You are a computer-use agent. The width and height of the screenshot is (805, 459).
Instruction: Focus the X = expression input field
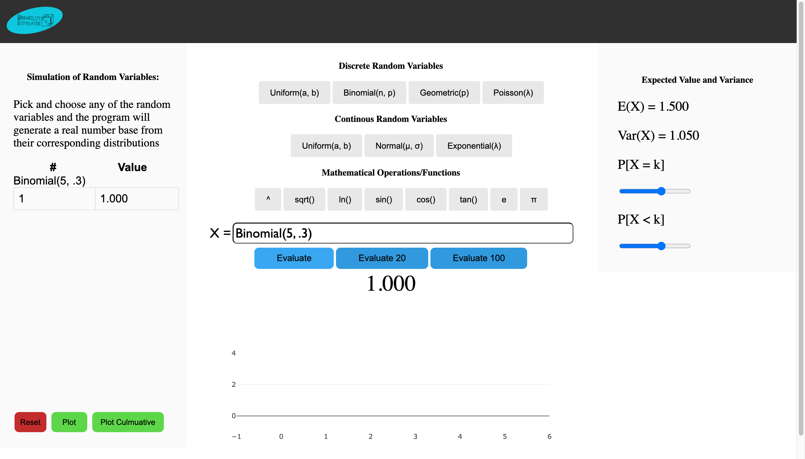point(402,233)
